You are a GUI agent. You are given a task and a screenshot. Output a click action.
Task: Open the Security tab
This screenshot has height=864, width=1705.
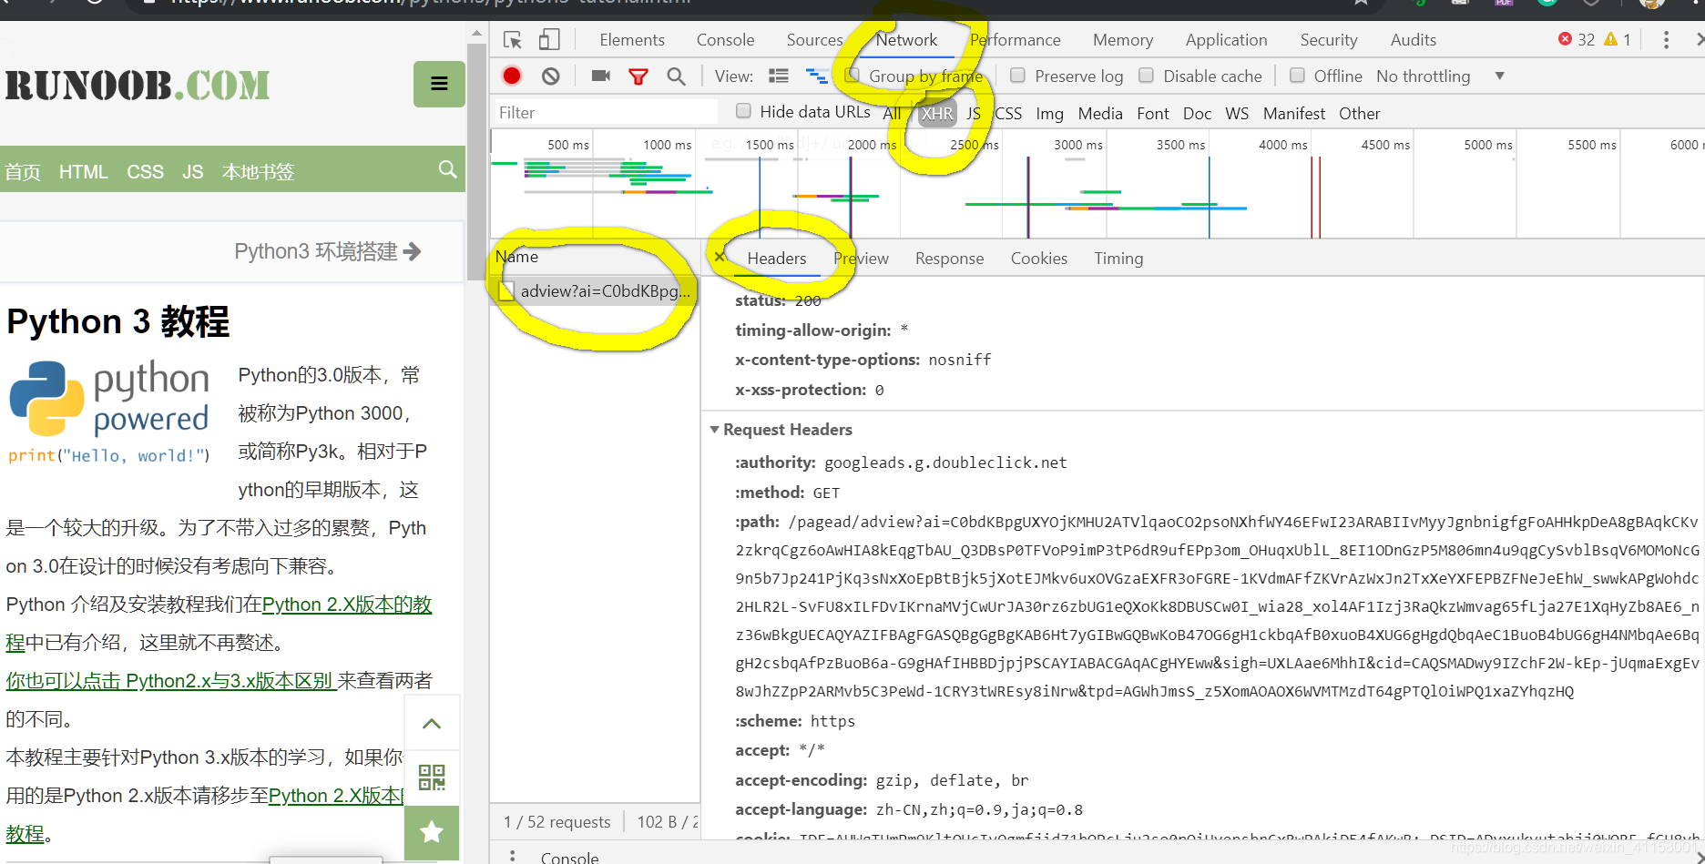point(1329,40)
